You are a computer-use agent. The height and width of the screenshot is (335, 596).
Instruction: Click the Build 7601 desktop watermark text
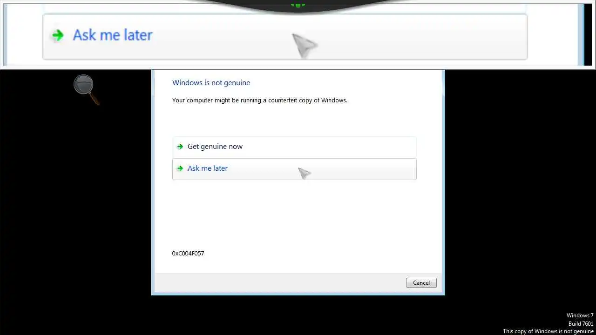[x=581, y=324]
